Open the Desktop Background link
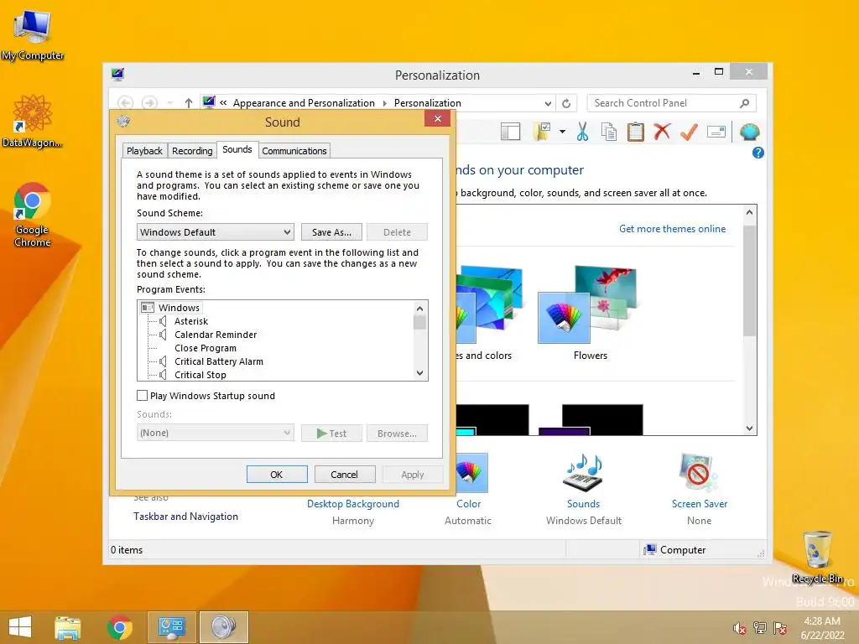 click(353, 504)
